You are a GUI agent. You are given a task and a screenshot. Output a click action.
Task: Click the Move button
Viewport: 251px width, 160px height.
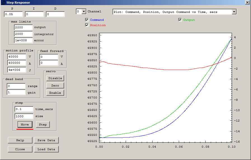(25, 125)
